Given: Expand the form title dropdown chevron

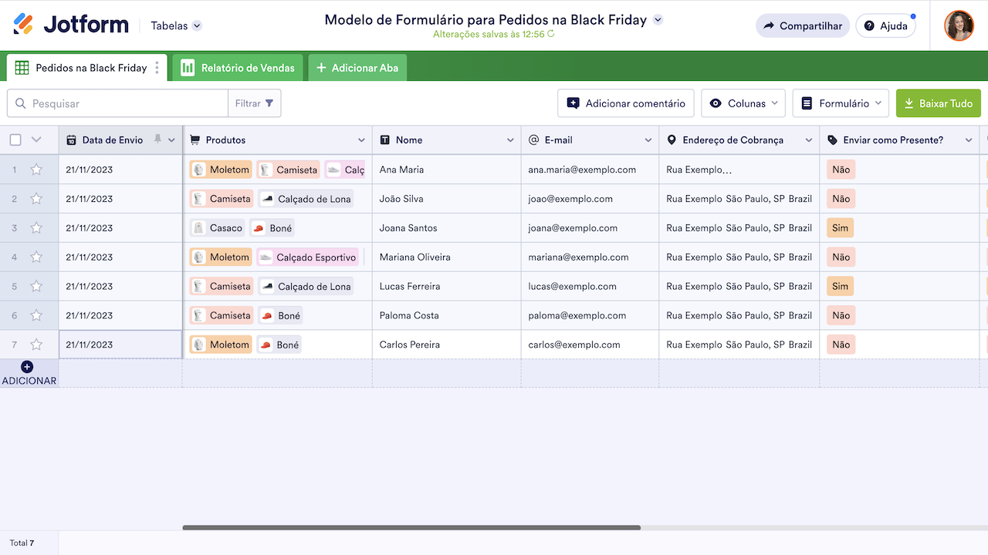Looking at the screenshot, I should coord(658,20).
